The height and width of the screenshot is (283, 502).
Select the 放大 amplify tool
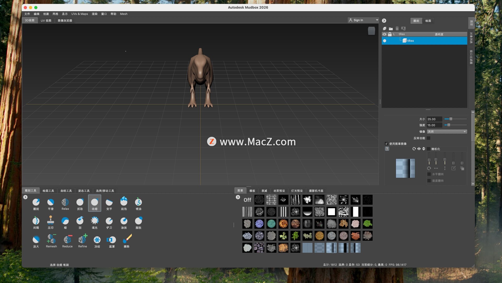tap(36, 241)
